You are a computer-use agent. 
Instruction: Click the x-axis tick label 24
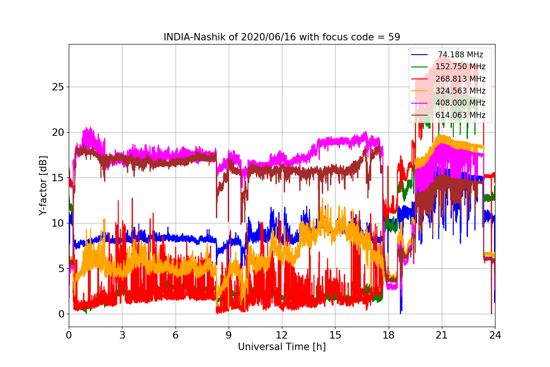[x=495, y=335]
